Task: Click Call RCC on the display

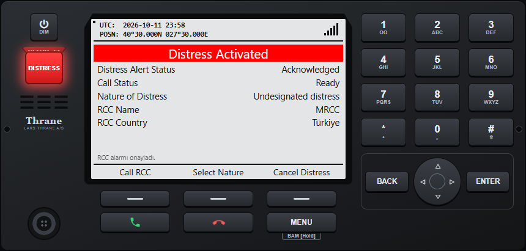Action: (135, 173)
